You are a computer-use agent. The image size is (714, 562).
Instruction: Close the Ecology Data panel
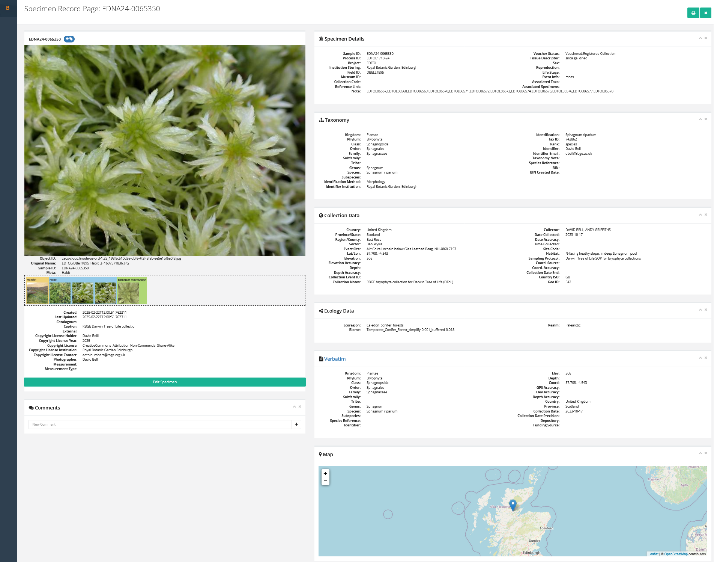tap(706, 310)
